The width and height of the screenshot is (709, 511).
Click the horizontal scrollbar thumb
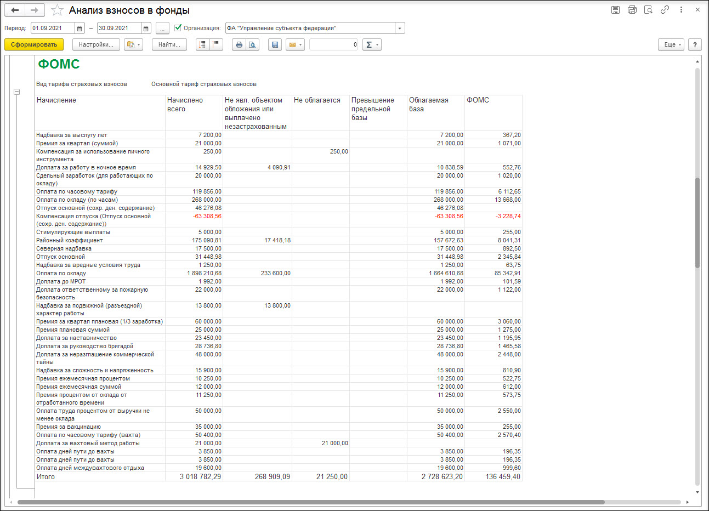pos(311,502)
